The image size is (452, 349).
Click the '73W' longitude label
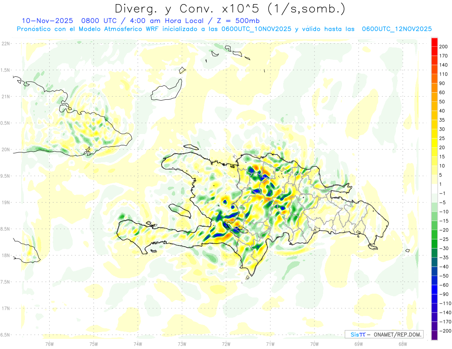point(182,344)
